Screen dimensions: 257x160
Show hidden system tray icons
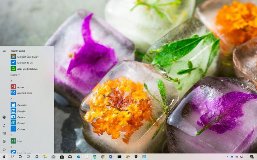[x=227, y=157]
